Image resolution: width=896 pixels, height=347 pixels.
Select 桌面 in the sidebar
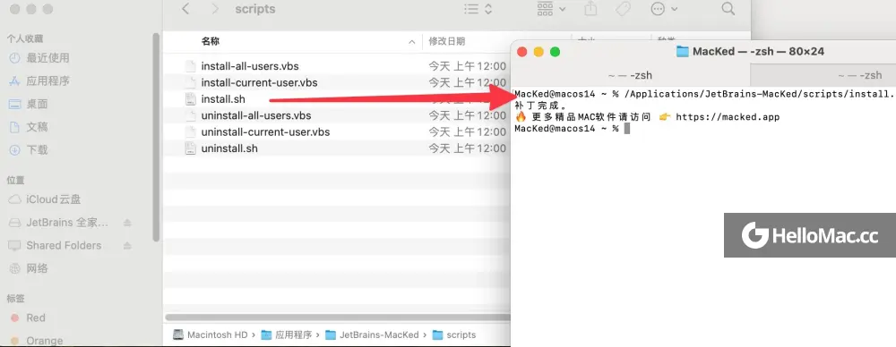click(x=29, y=104)
